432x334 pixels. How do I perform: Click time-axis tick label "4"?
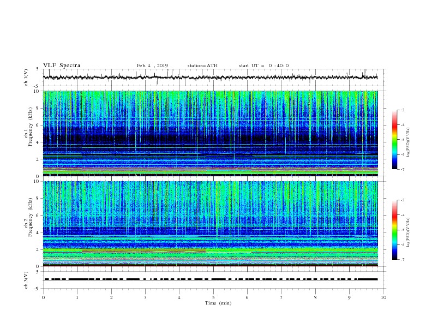pyautogui.click(x=179, y=297)
